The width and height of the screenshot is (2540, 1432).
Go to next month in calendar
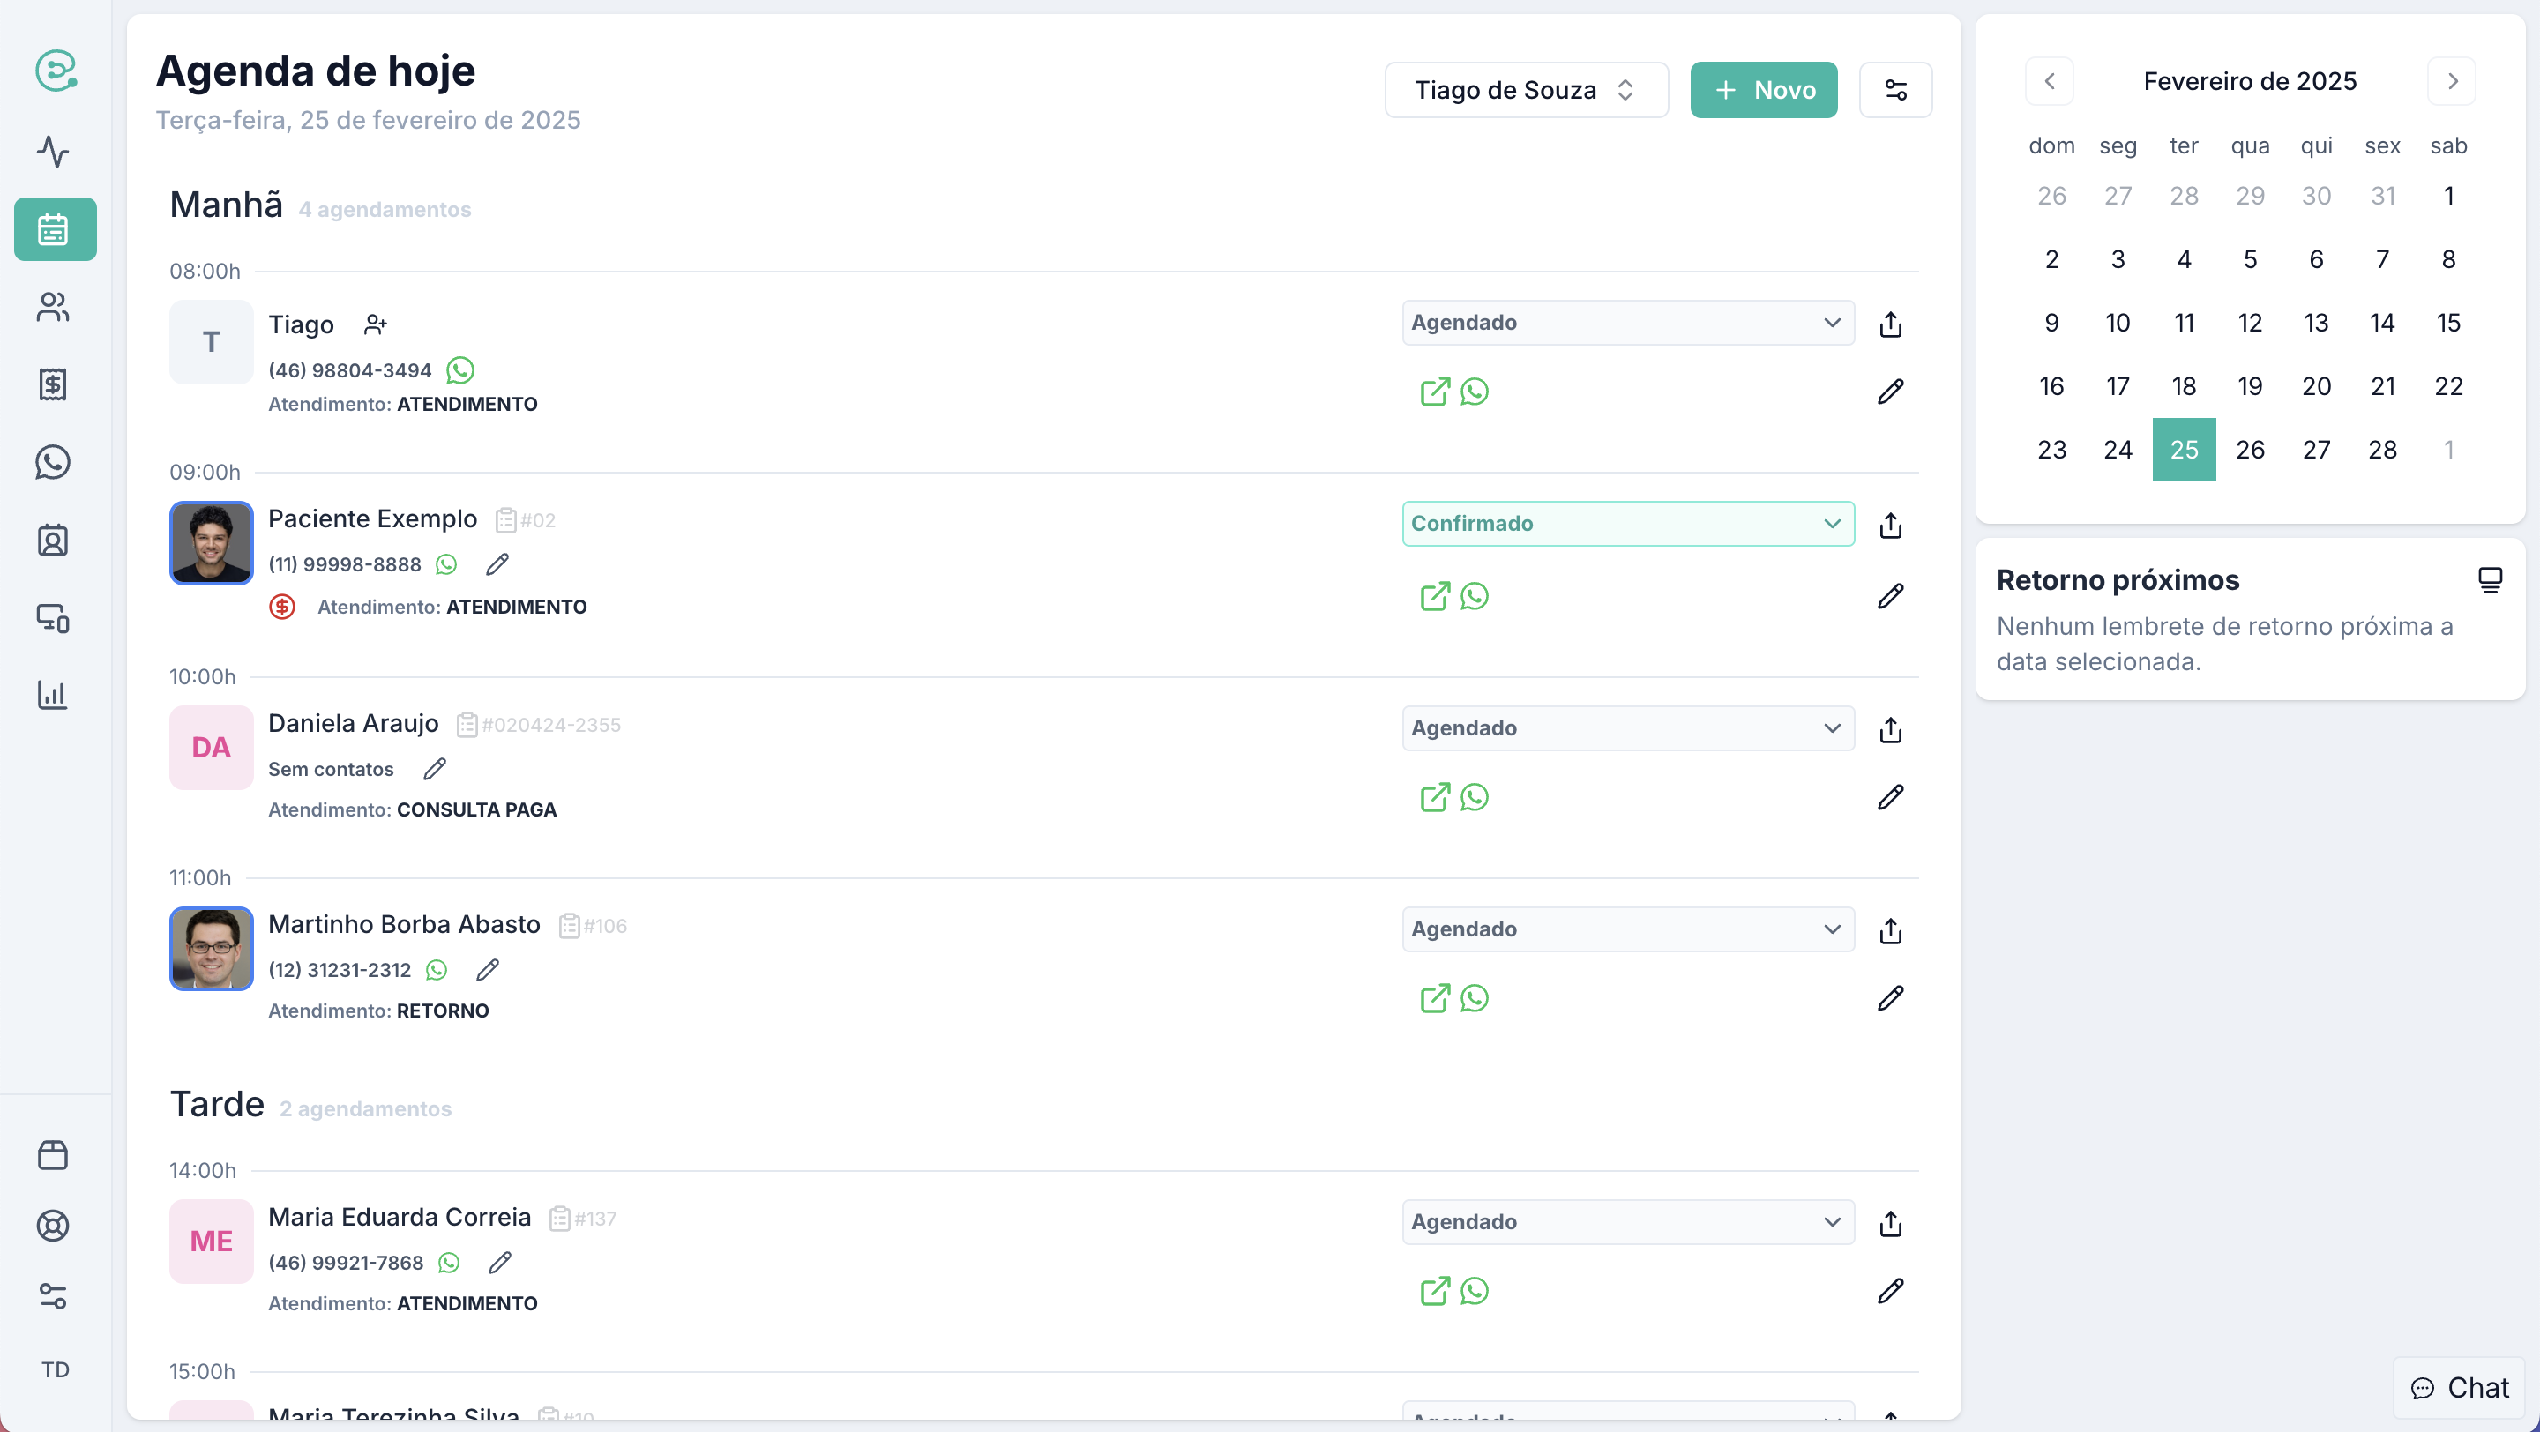click(x=2451, y=81)
